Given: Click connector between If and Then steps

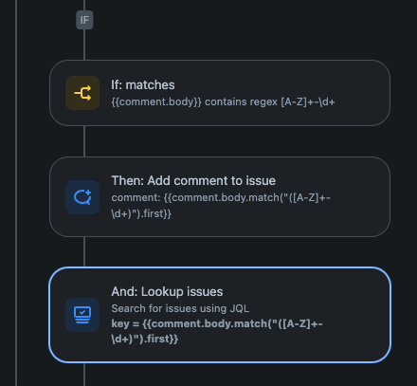Looking at the screenshot, I should click(84, 141).
